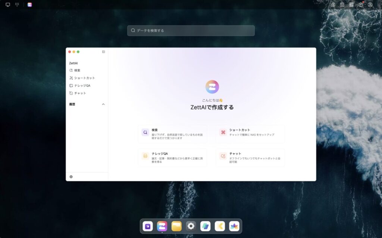
Task: Click the ナレッジQA card's yellow icon
Action: click(145, 156)
